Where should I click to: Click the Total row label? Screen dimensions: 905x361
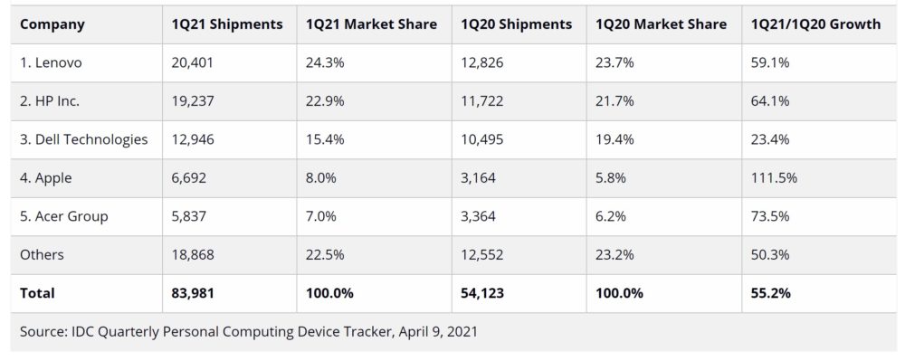(x=37, y=293)
